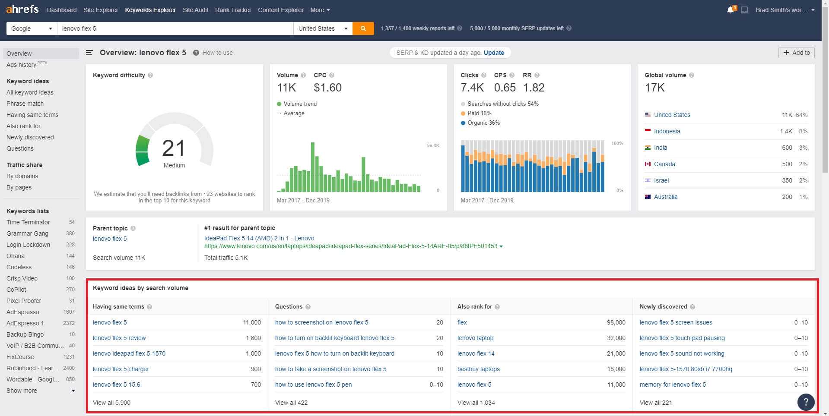829x416 pixels.
Task: Click help icon next to Parent topic
Action: click(133, 228)
